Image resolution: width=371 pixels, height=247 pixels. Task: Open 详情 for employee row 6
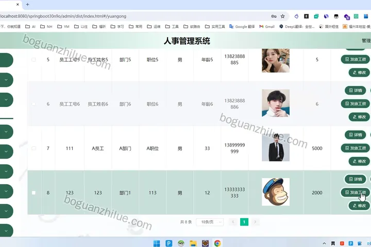click(356, 90)
